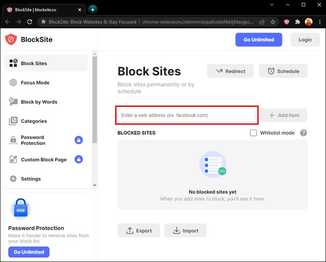This screenshot has width=326, height=262.
Task: Click the Block by Words speech icon
Action: 13,102
